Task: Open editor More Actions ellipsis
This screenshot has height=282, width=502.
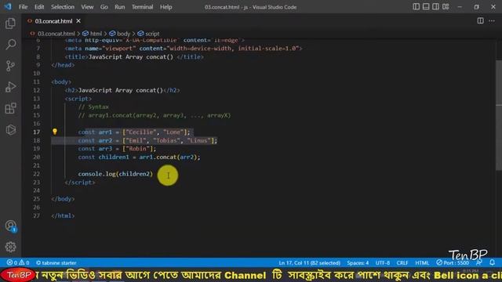Action: tap(492, 21)
